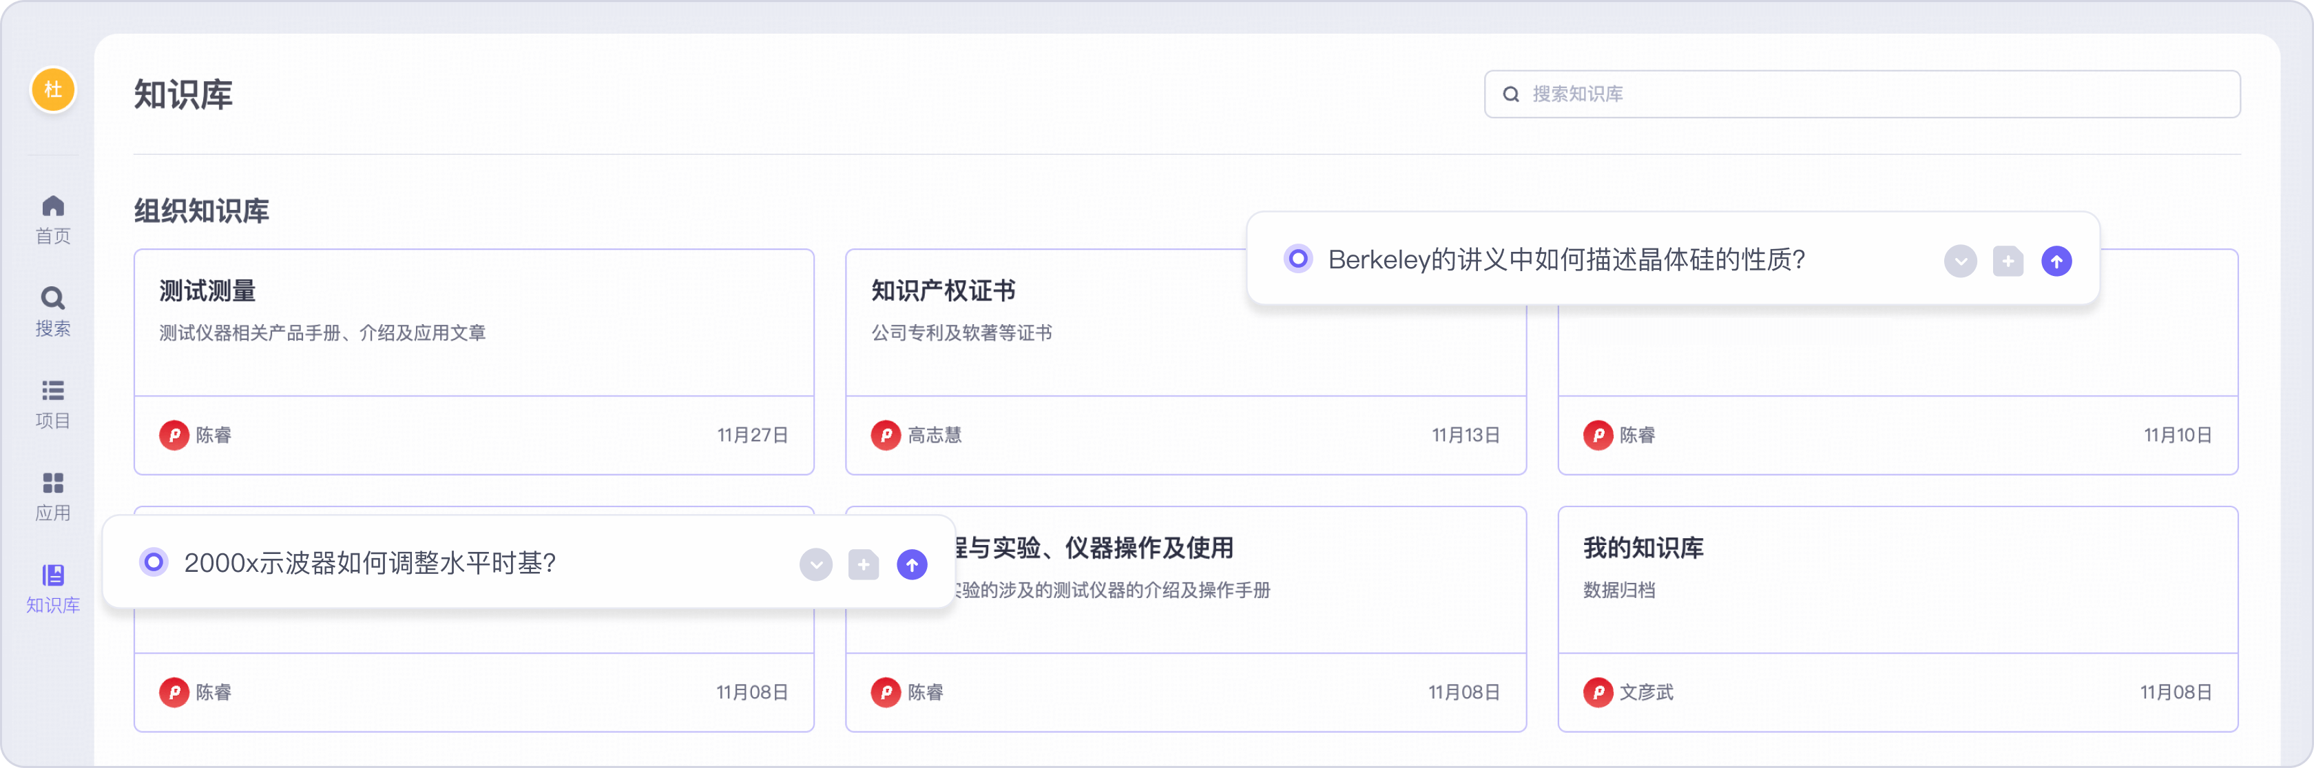This screenshot has width=2314, height=768.
Task: Click the date 11月27日
Action: pyautogui.click(x=753, y=435)
